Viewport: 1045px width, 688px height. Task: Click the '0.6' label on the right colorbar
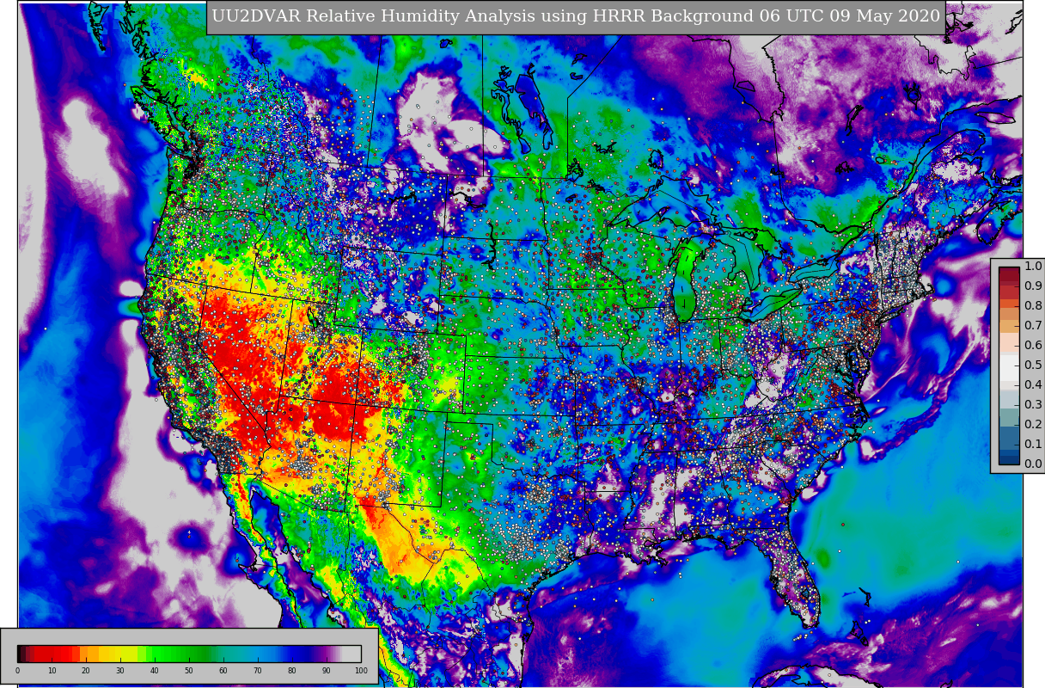(1033, 345)
